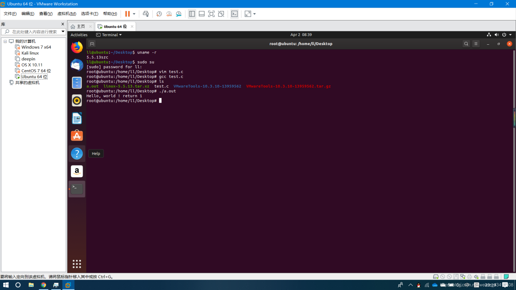The height and width of the screenshot is (290, 516).
Task: Click the Activities button
Action: coord(79,35)
